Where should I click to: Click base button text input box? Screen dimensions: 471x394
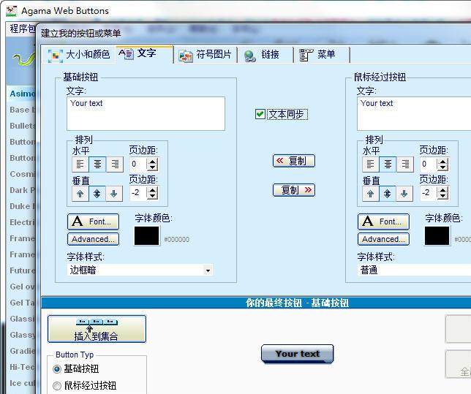point(146,113)
